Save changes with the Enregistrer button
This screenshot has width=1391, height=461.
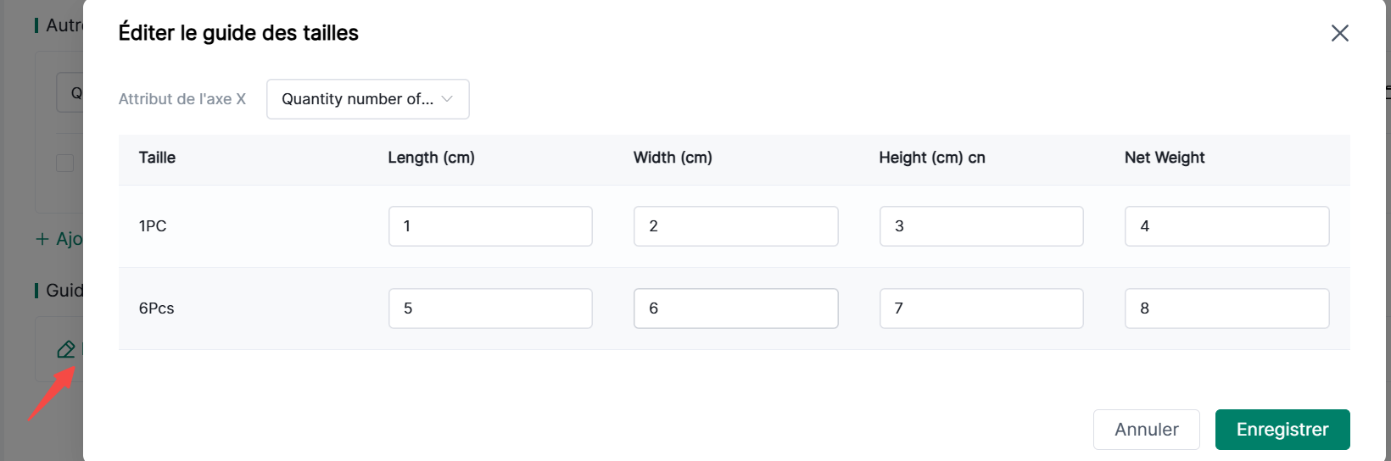(x=1282, y=430)
